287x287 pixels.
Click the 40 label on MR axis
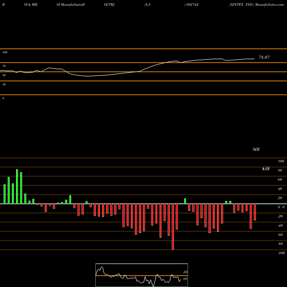tap(280, 189)
